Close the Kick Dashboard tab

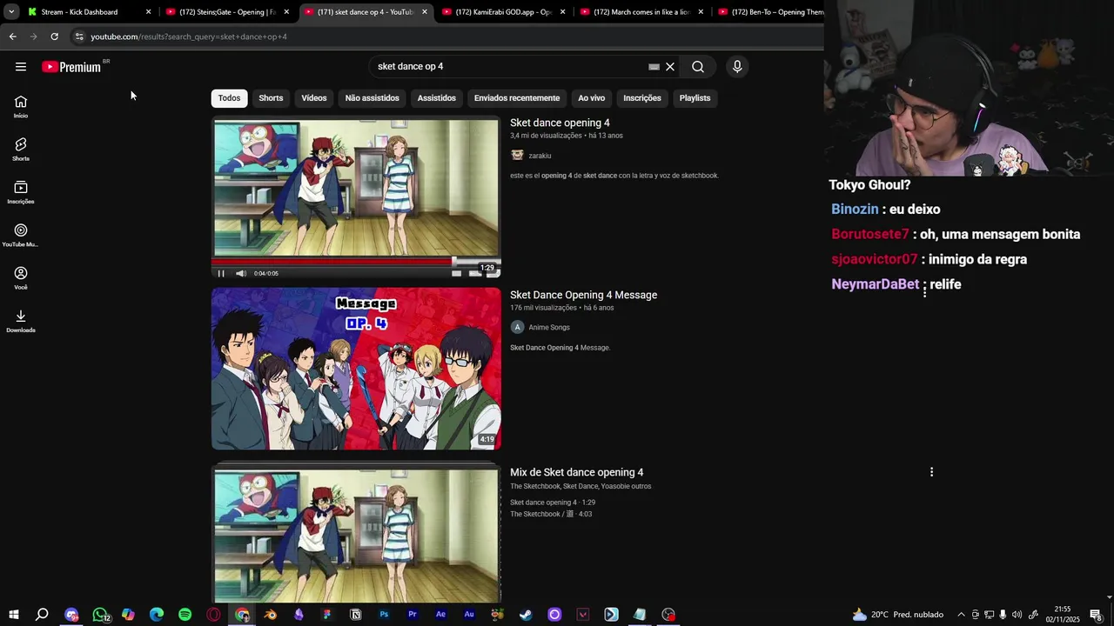pos(148,12)
